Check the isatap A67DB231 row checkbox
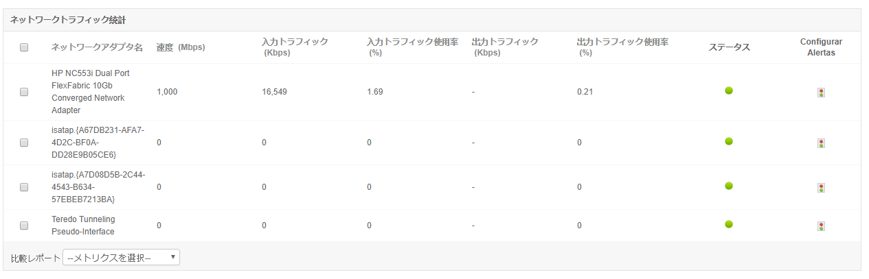869x279 pixels. (x=24, y=143)
